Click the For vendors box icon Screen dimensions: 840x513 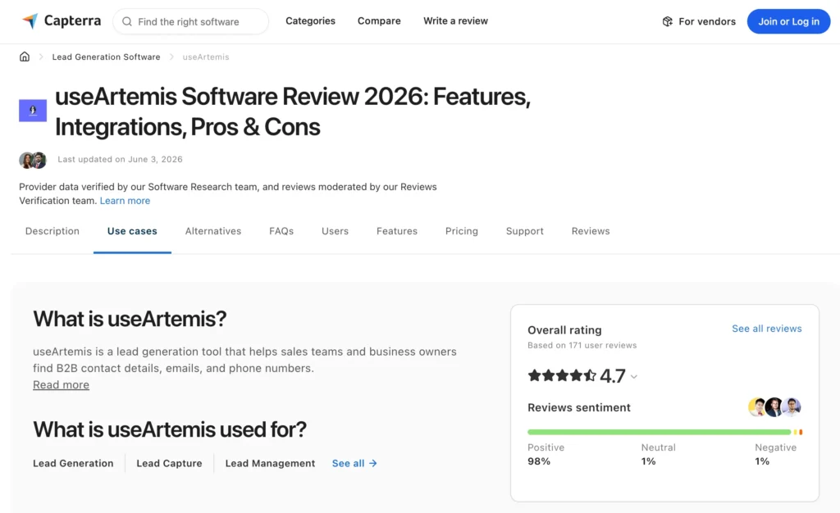pos(668,21)
